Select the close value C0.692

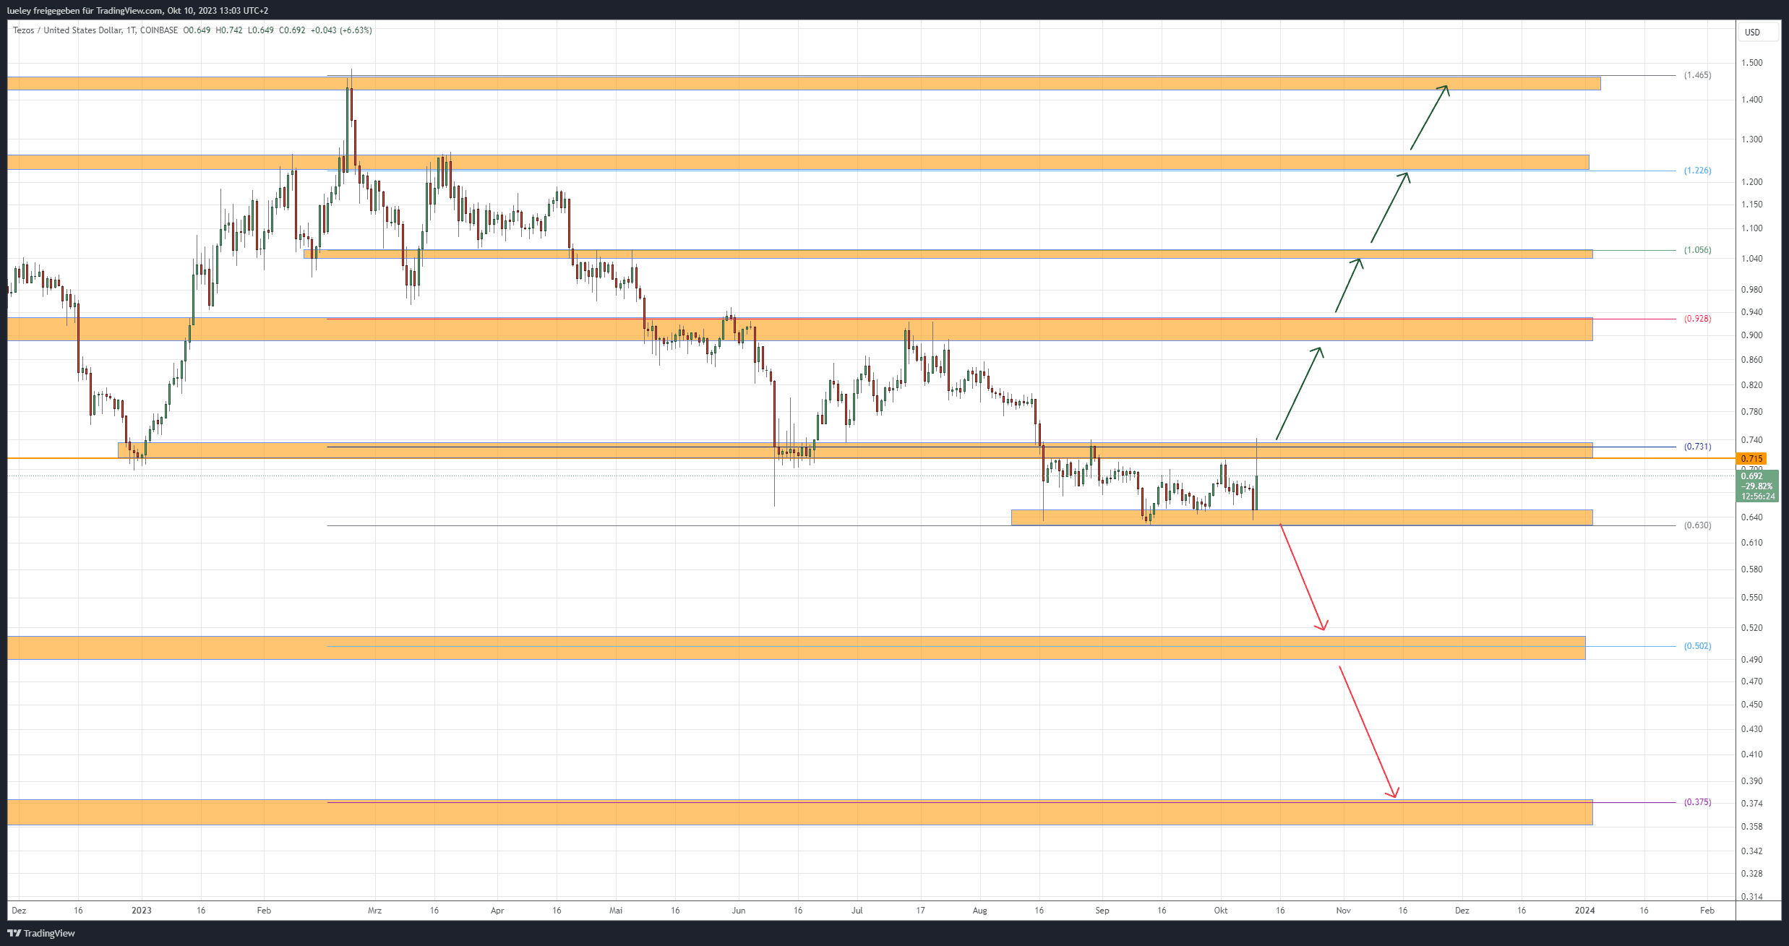292,30
